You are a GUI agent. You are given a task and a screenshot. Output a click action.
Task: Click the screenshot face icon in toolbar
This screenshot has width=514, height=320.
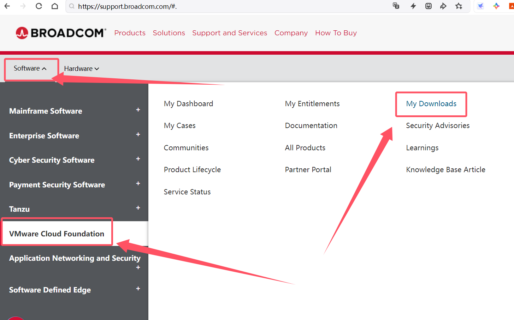click(428, 6)
